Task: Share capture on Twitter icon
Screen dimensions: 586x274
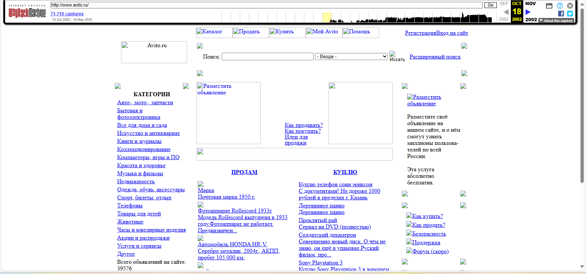Action: coord(570,14)
